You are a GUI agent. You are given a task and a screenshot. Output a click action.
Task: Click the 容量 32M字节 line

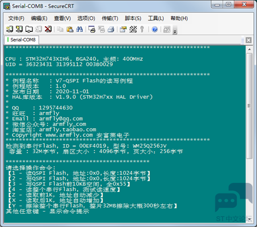pyautogui.click(x=95, y=152)
